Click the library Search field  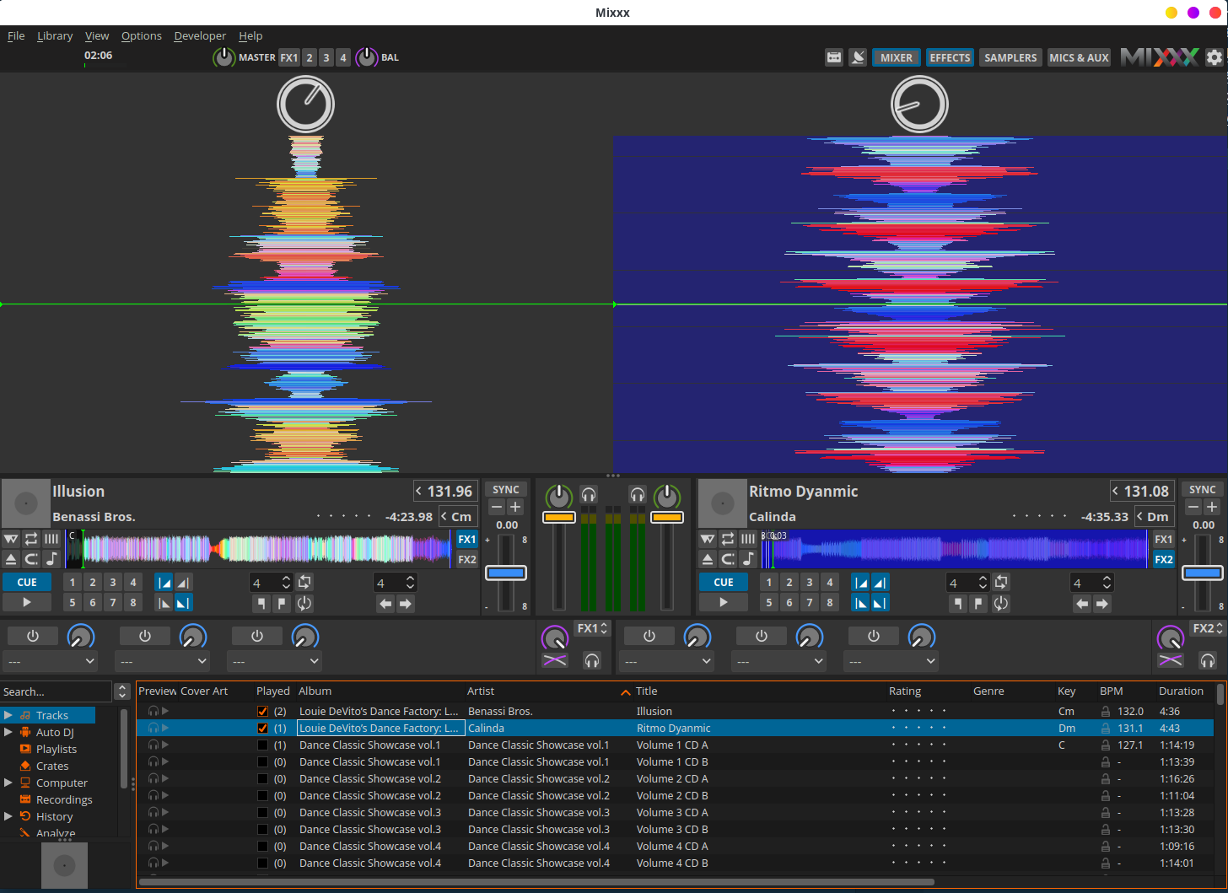[56, 691]
